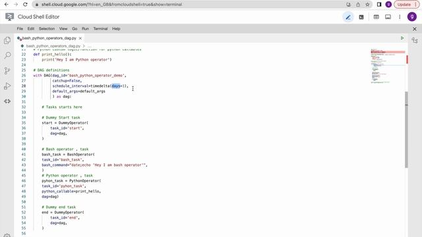The image size is (422, 237).
Task: Open the terminal icon in header
Action: click(x=361, y=17)
